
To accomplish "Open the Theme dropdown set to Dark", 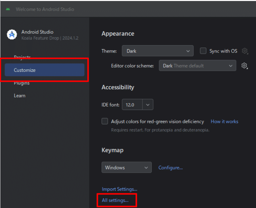I will (157, 51).
